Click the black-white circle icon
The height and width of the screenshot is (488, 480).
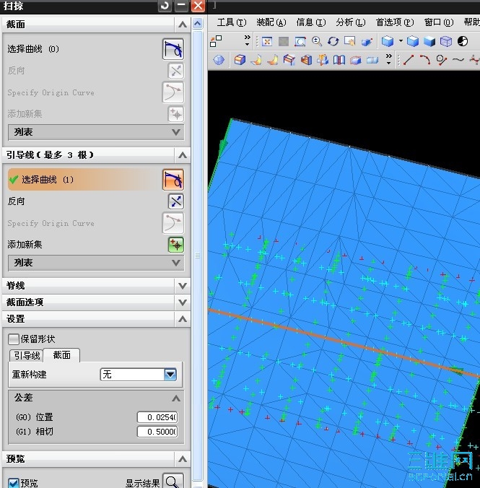click(463, 41)
